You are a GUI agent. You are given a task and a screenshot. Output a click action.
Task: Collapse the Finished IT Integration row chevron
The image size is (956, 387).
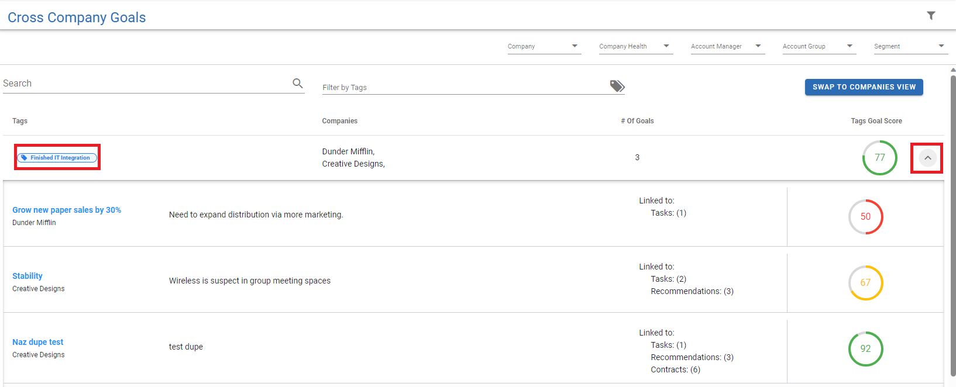coord(927,158)
